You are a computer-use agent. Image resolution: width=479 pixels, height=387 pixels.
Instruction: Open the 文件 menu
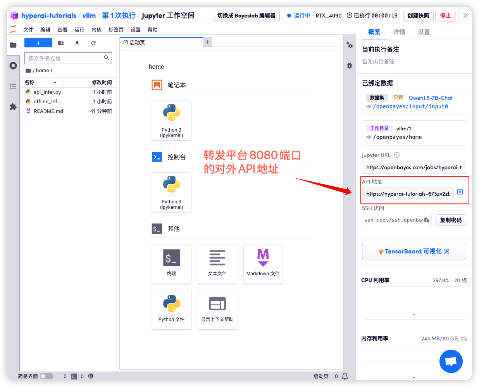(x=28, y=30)
